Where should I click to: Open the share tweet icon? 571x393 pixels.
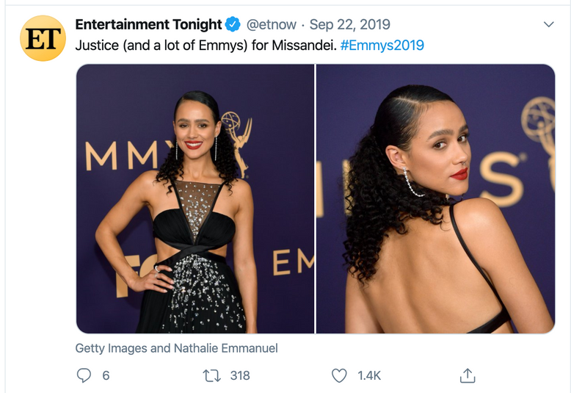(x=467, y=375)
